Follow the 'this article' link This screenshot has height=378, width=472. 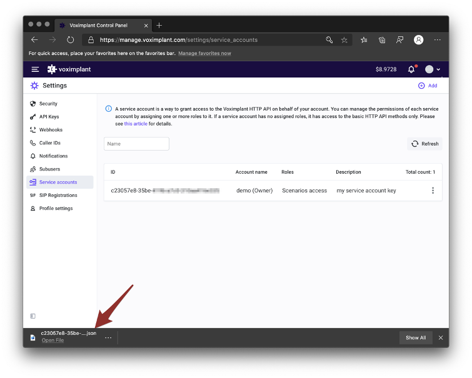(x=136, y=124)
